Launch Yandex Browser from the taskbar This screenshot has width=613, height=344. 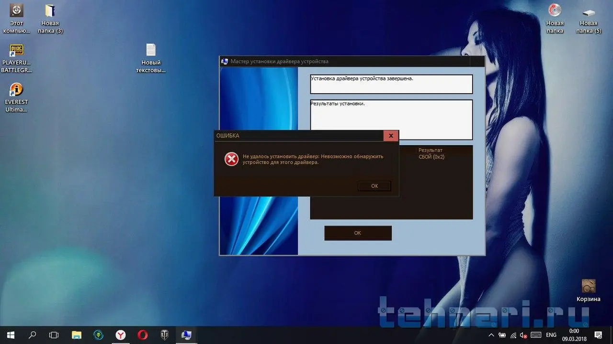pyautogui.click(x=120, y=335)
